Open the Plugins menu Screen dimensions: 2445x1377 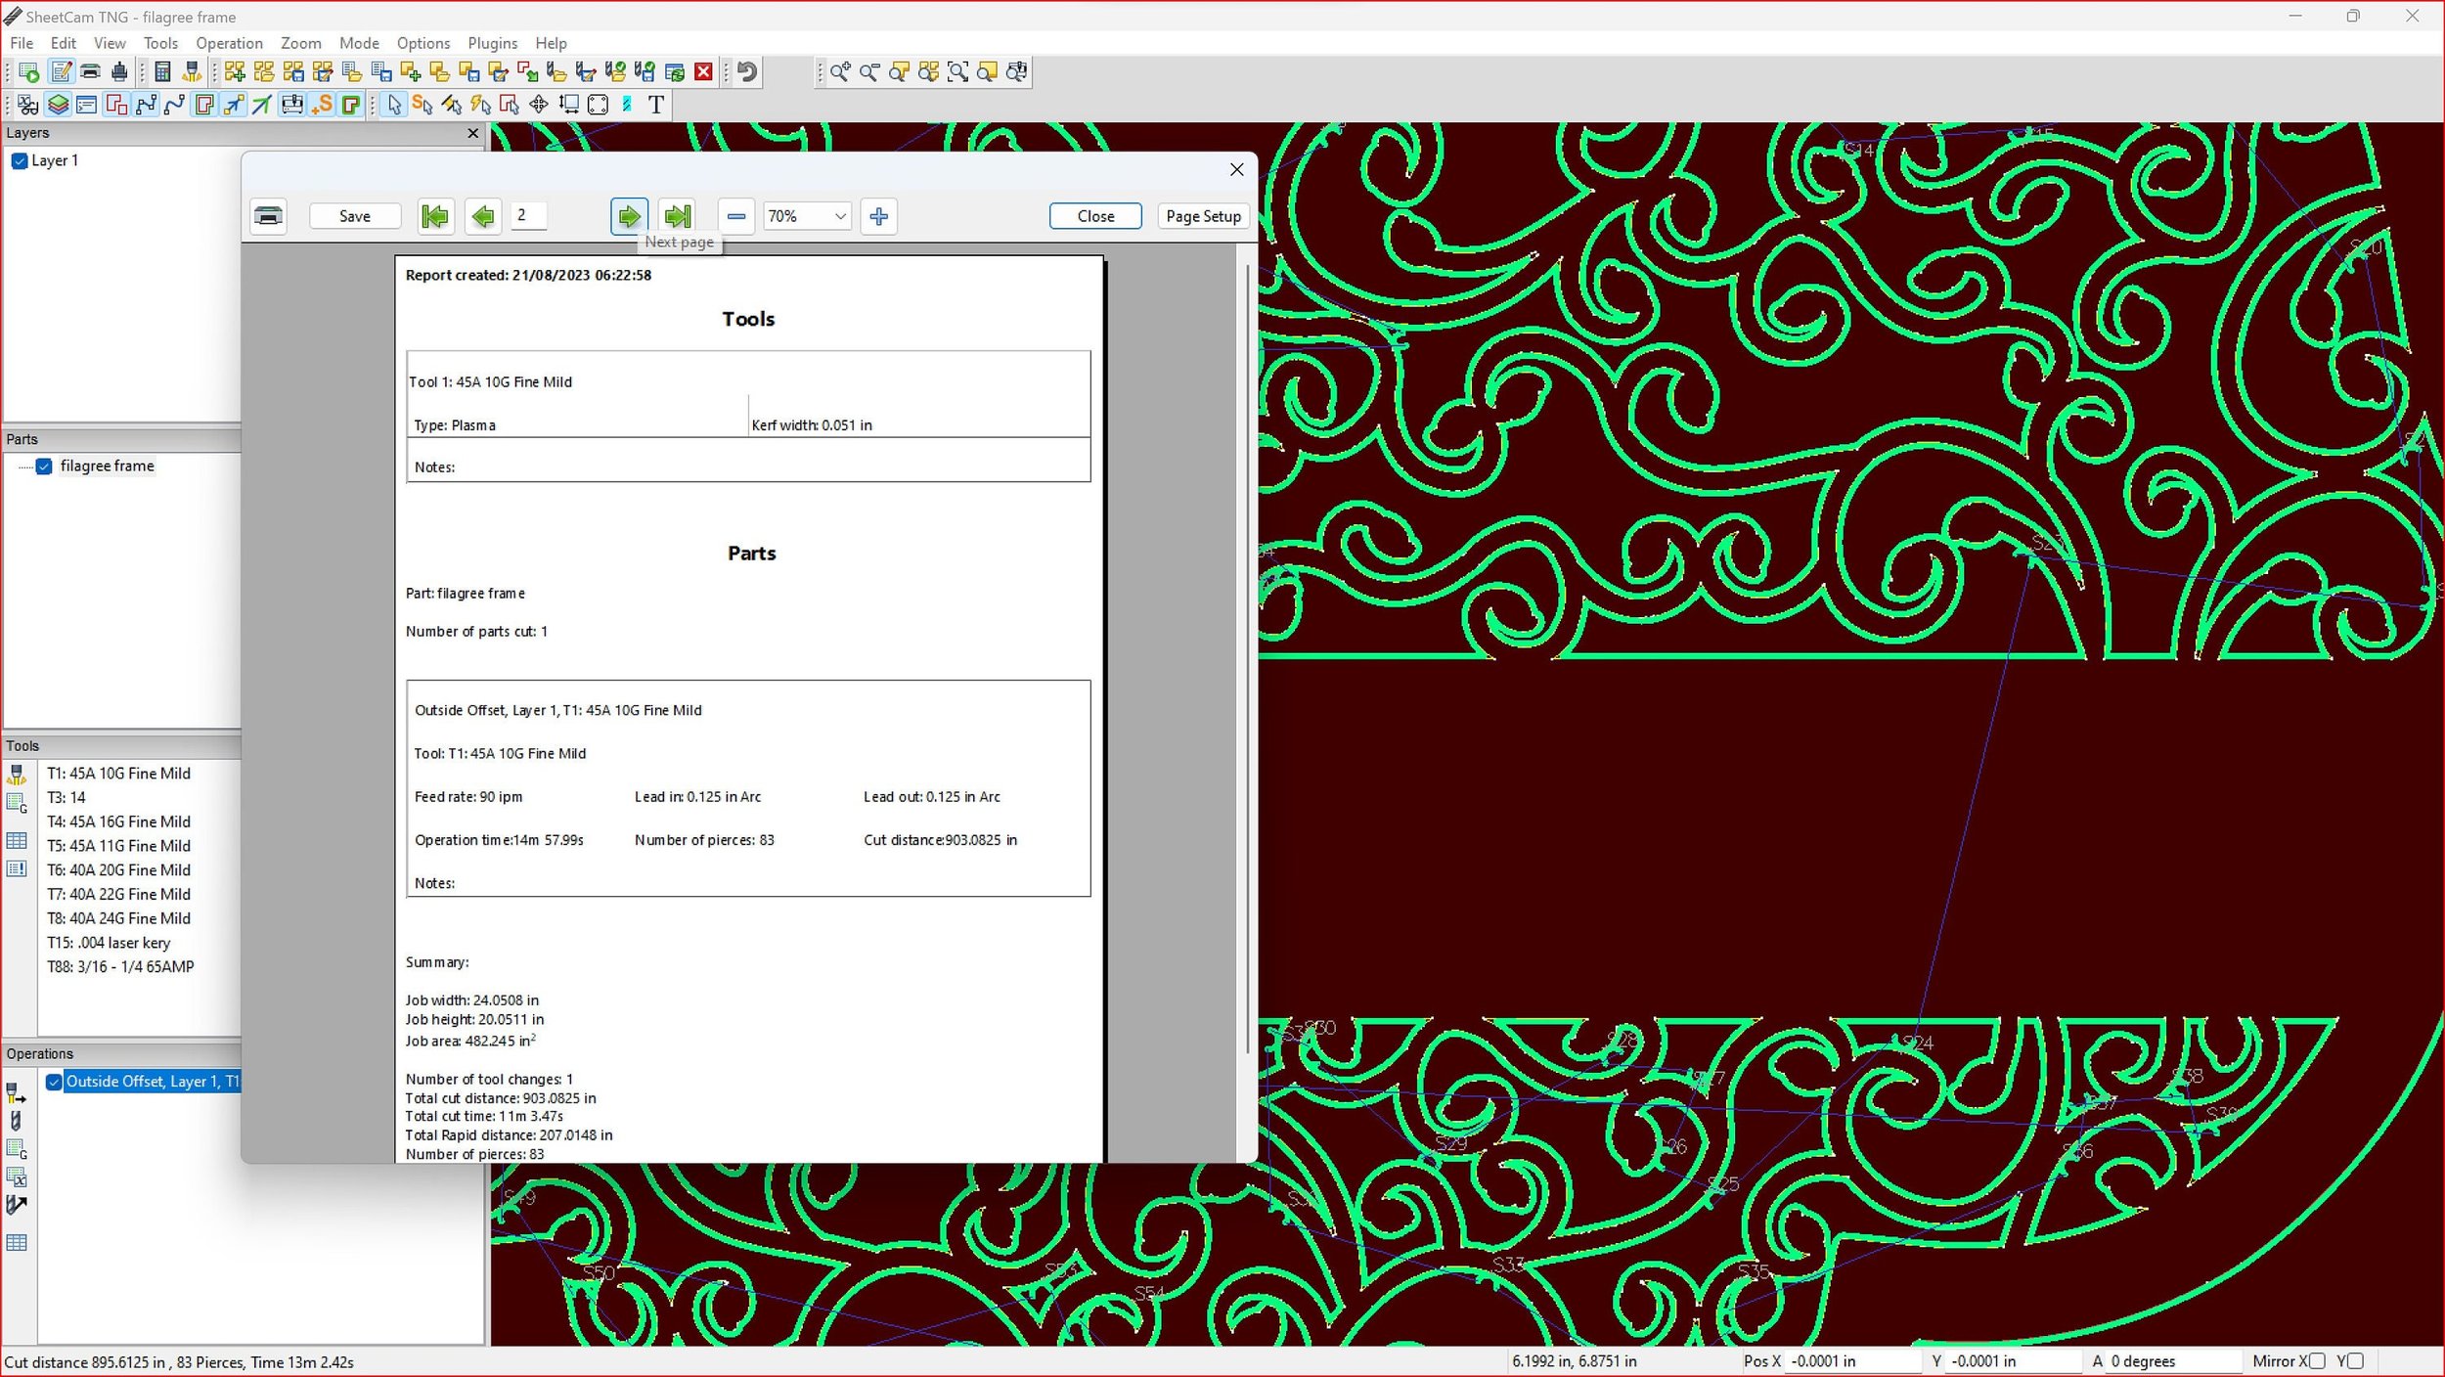[x=492, y=43]
